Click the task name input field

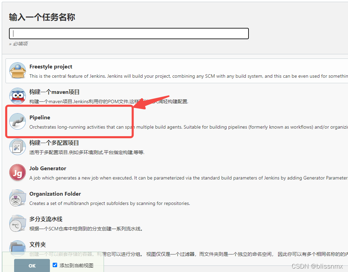coord(129,33)
